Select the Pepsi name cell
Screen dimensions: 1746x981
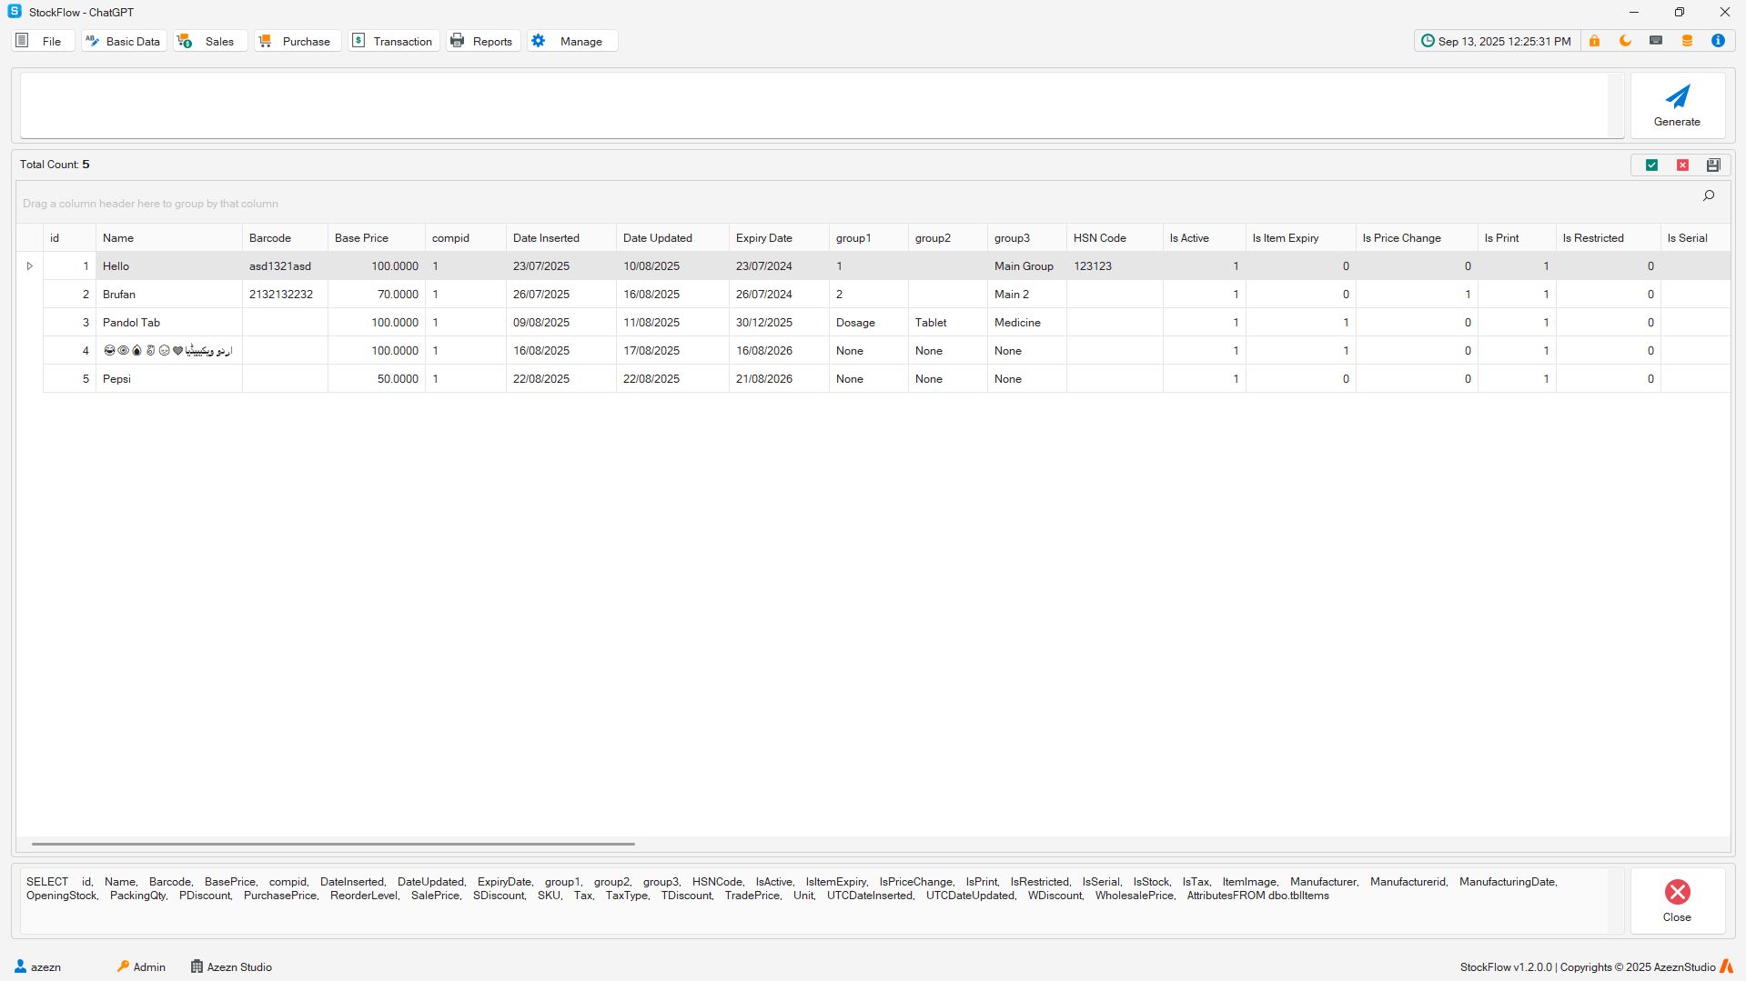click(169, 379)
